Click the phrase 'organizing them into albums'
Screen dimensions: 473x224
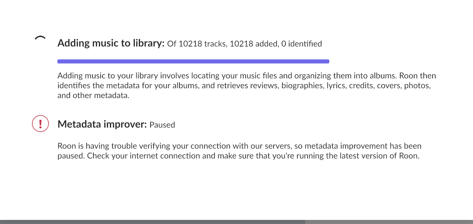[x=346, y=76]
